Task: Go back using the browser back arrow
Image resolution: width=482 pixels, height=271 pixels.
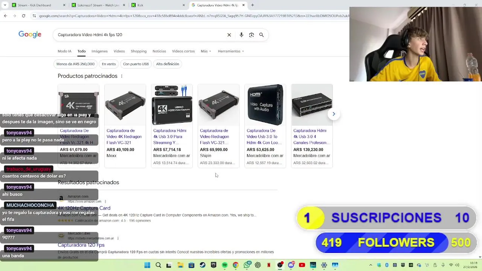Action: pos(5,16)
